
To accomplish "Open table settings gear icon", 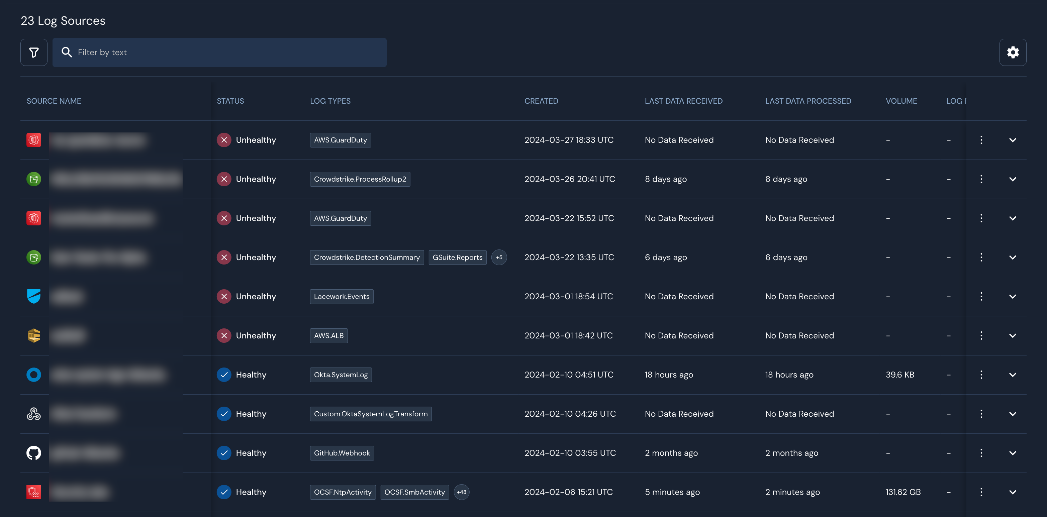I will coord(1013,53).
